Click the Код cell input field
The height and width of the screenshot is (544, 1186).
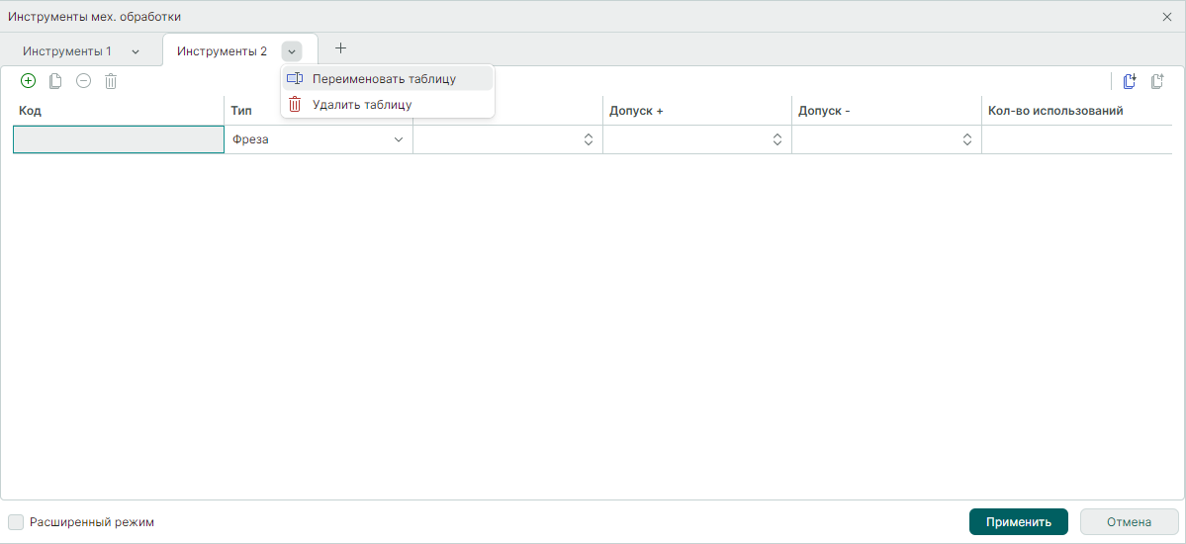pos(119,139)
